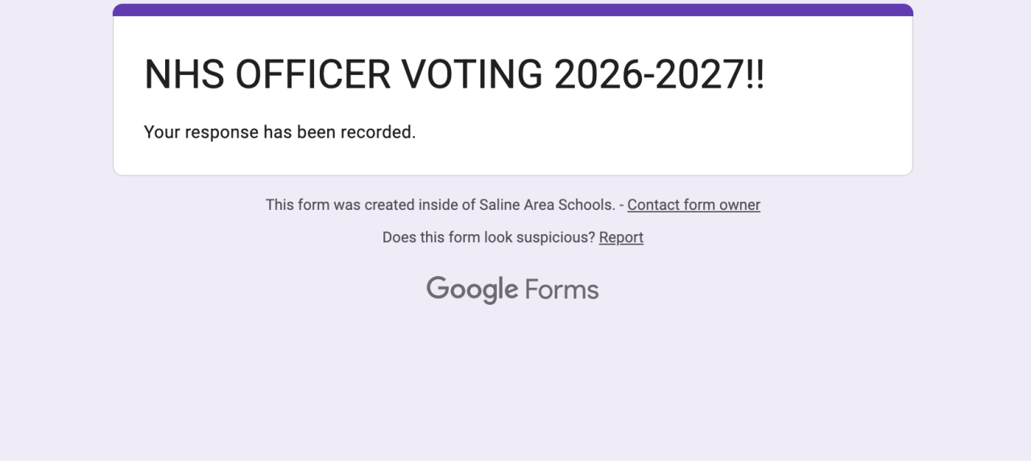
Task: Click the Contact form owner link
Action: [694, 204]
